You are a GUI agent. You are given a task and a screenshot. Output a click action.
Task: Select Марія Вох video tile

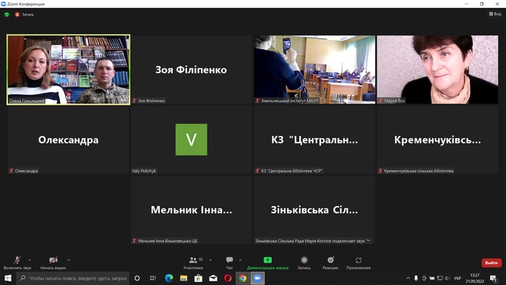click(437, 69)
